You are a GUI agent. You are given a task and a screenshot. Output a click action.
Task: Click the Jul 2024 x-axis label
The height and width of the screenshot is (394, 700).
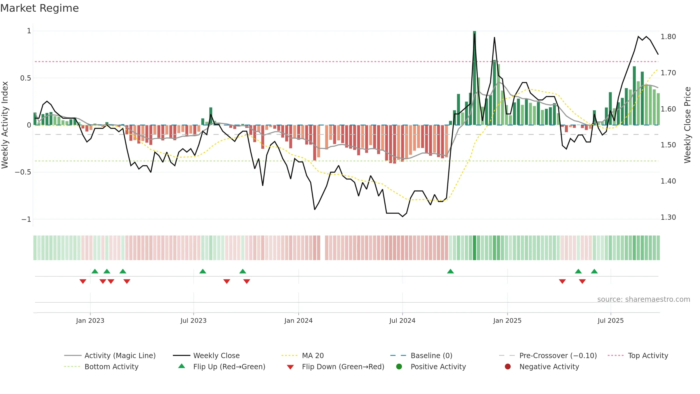click(402, 320)
